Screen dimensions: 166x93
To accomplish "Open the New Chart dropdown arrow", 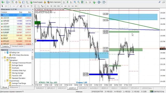I will [x=4, y=2].
